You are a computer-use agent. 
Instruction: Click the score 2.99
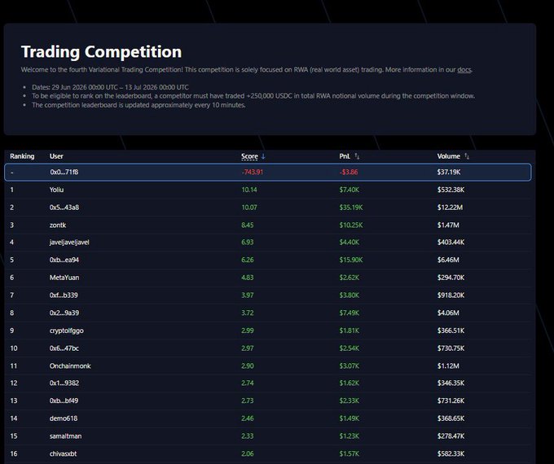tap(248, 330)
